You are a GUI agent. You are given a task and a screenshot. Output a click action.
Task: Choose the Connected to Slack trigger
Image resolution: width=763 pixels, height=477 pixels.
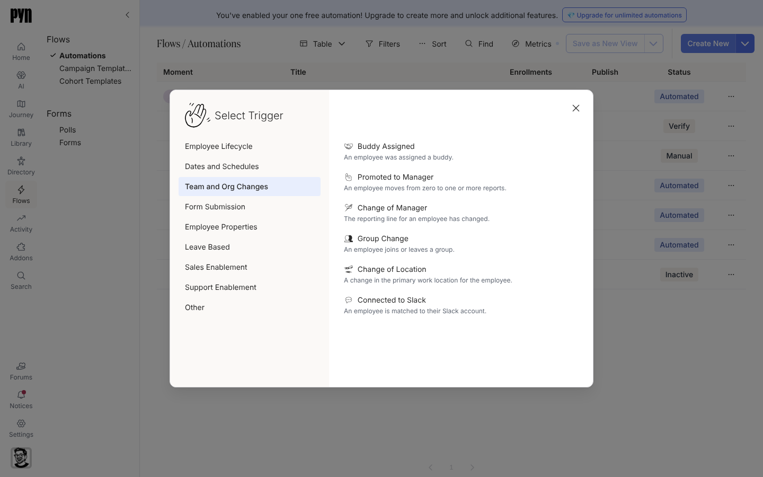(415, 305)
